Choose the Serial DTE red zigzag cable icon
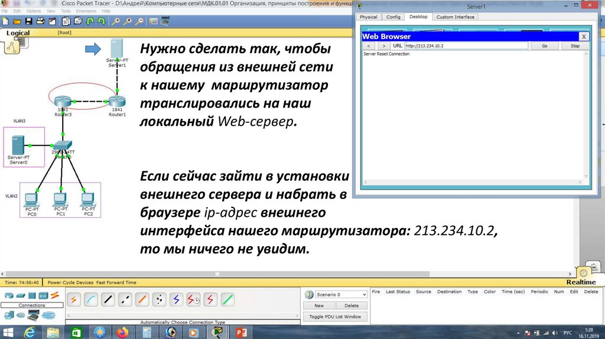The height and width of the screenshot is (339, 605). click(210, 299)
